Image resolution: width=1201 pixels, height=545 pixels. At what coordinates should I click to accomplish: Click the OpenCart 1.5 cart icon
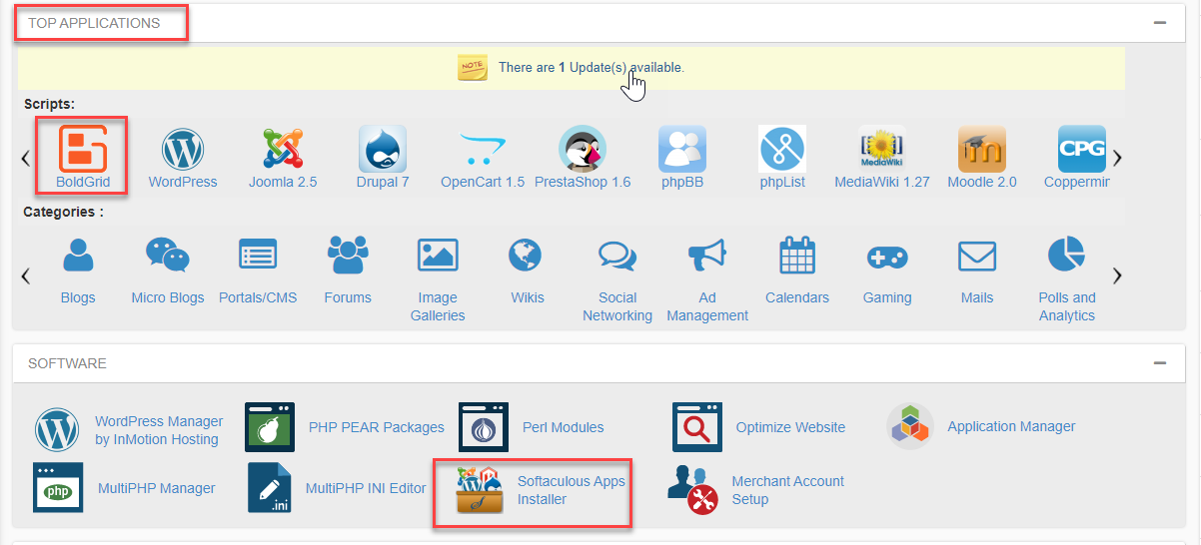coord(483,150)
